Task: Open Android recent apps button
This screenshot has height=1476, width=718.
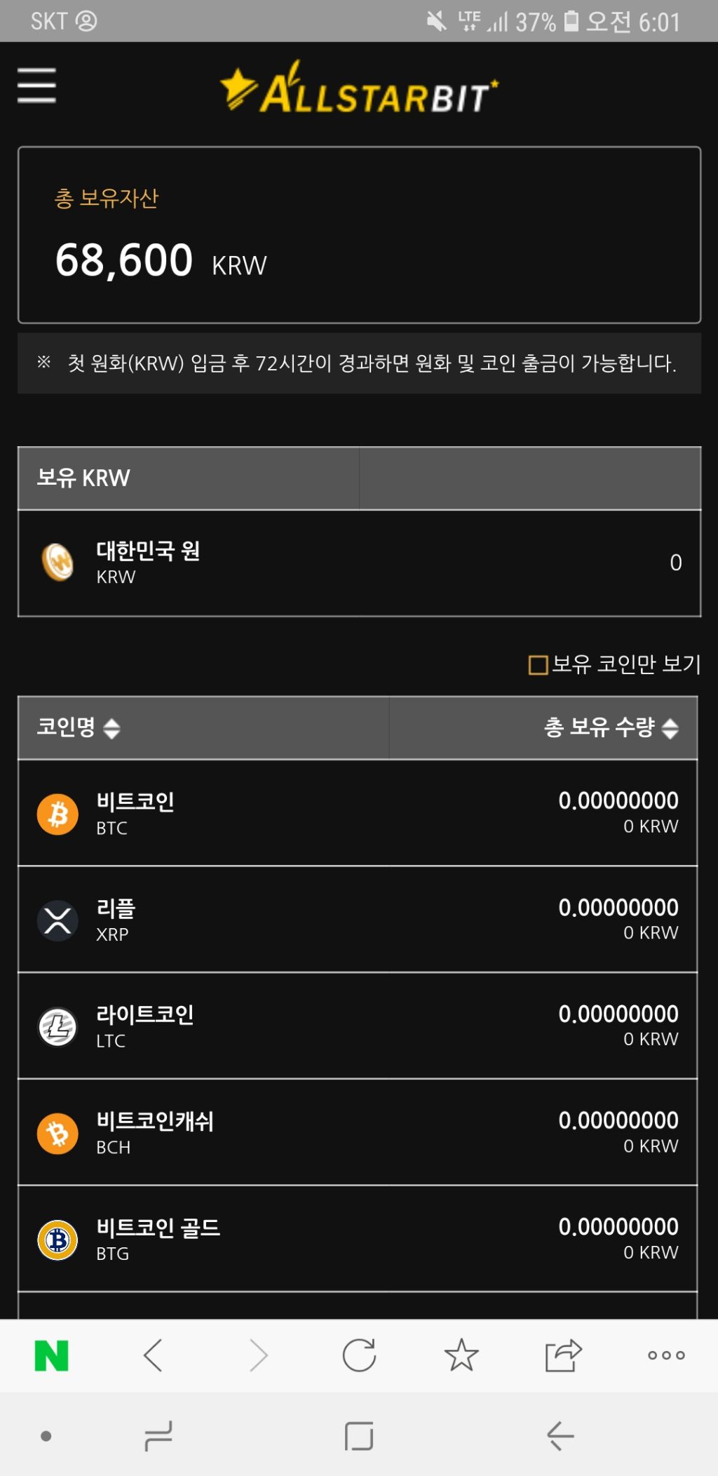Action: click(x=158, y=1436)
